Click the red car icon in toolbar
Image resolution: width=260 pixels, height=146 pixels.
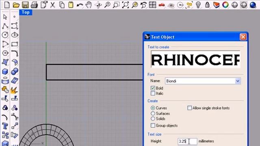162,5
